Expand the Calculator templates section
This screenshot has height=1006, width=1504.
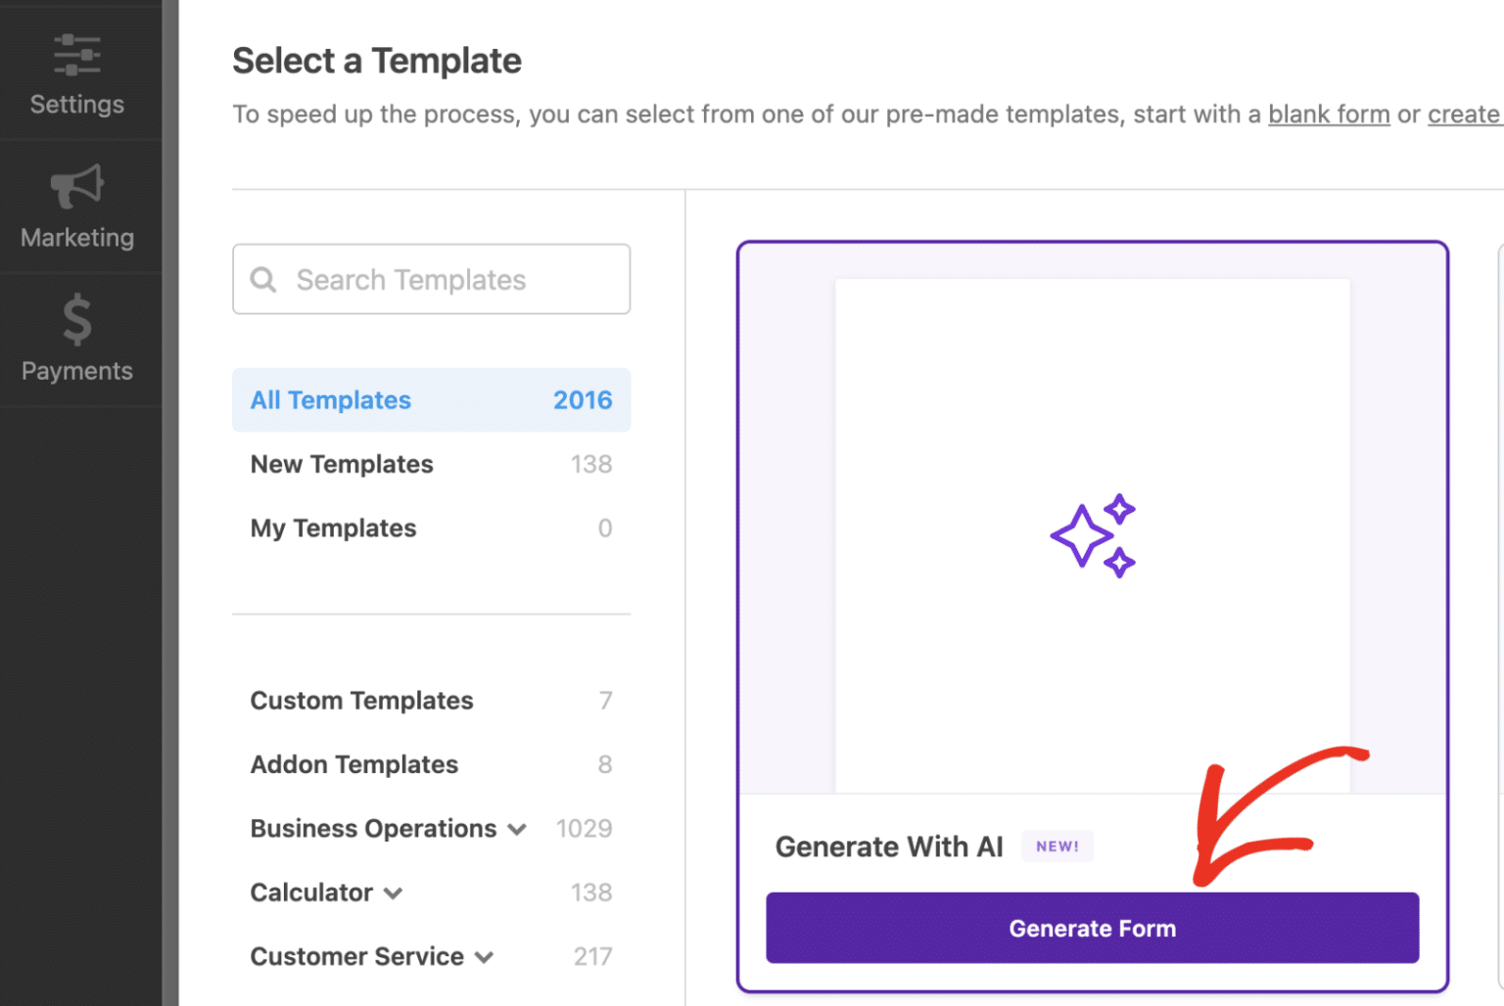click(x=395, y=892)
